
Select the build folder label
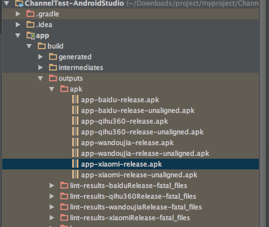tap(55, 46)
